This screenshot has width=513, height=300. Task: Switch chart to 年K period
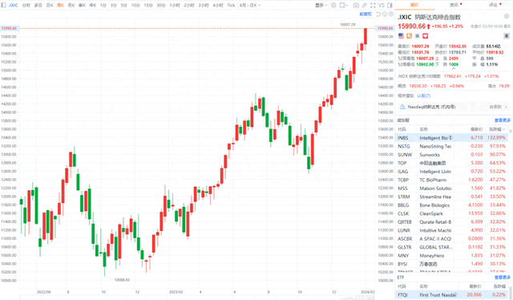coord(93,6)
